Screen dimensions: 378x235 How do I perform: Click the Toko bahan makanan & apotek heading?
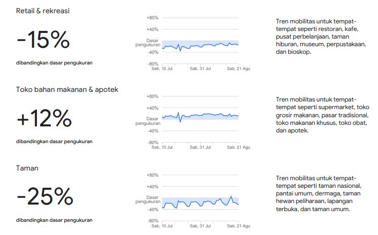67,90
